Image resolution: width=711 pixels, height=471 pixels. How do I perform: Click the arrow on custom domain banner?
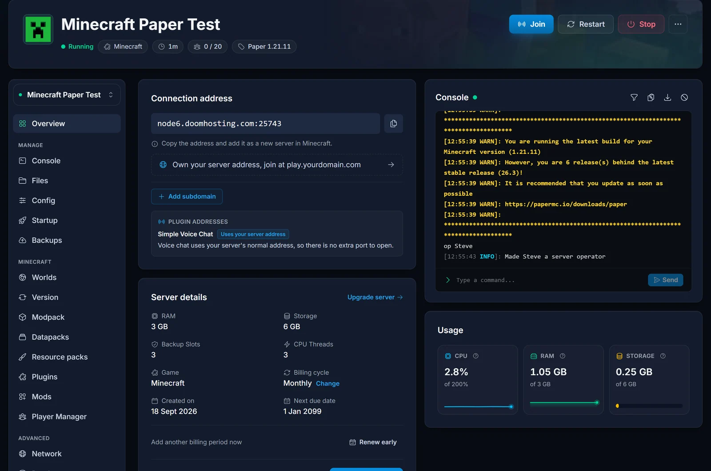pyautogui.click(x=391, y=165)
